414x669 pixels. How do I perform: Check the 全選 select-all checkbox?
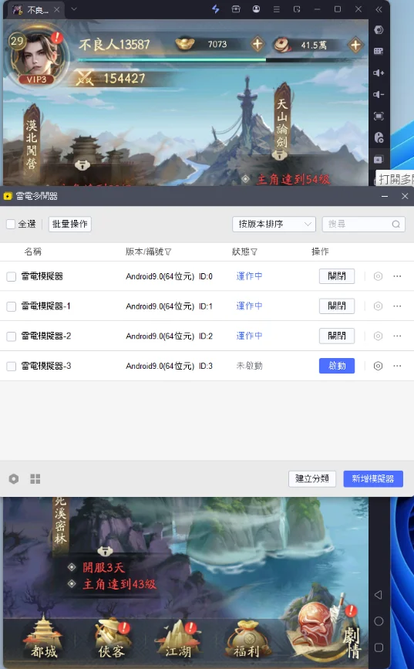(11, 224)
